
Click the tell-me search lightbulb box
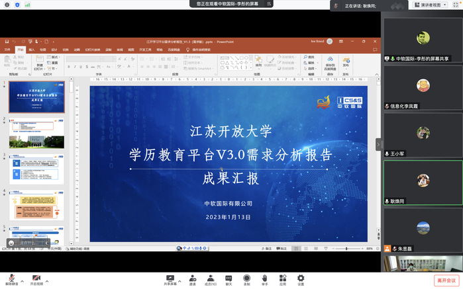click(199, 50)
